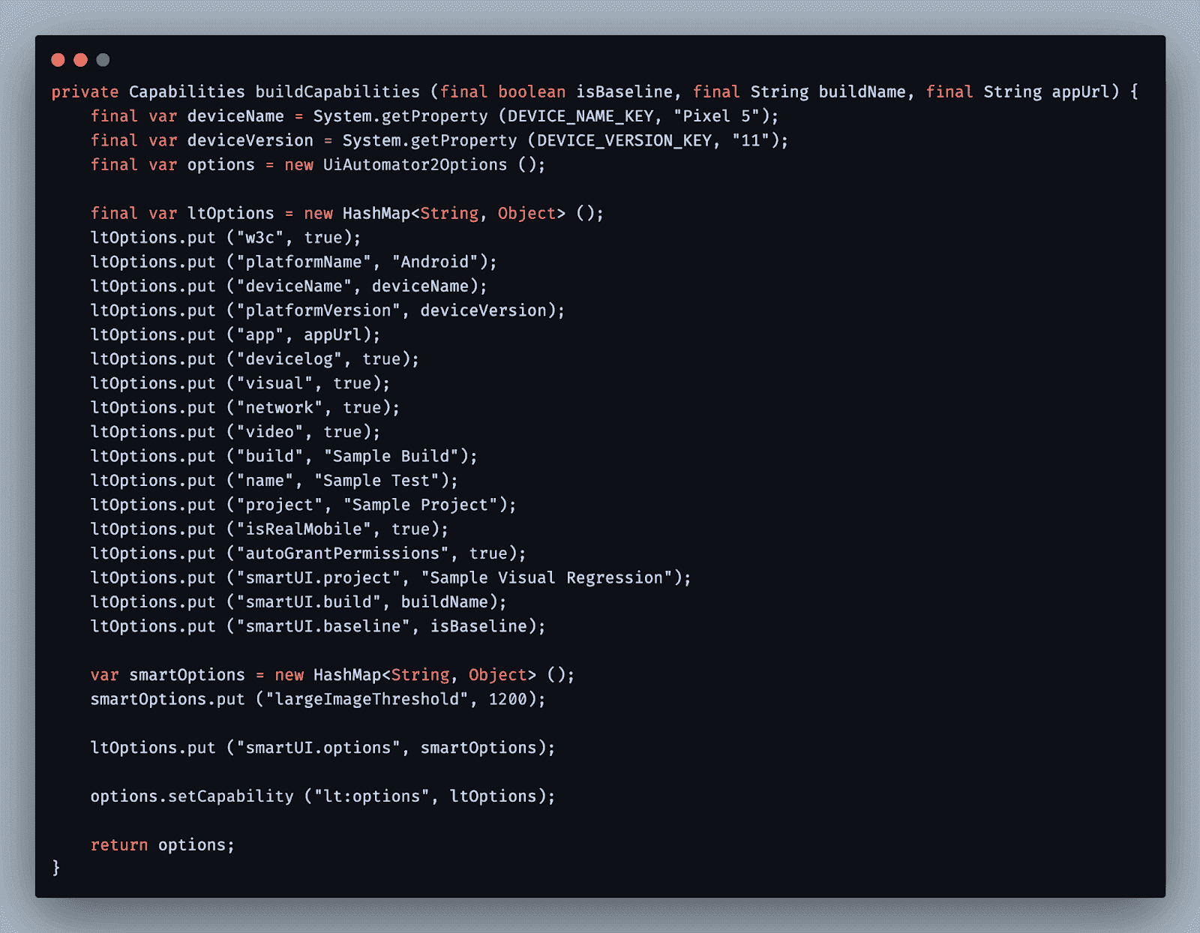The width and height of the screenshot is (1200, 933).
Task: Click the UiAutomator2Options class name
Action: (x=415, y=165)
